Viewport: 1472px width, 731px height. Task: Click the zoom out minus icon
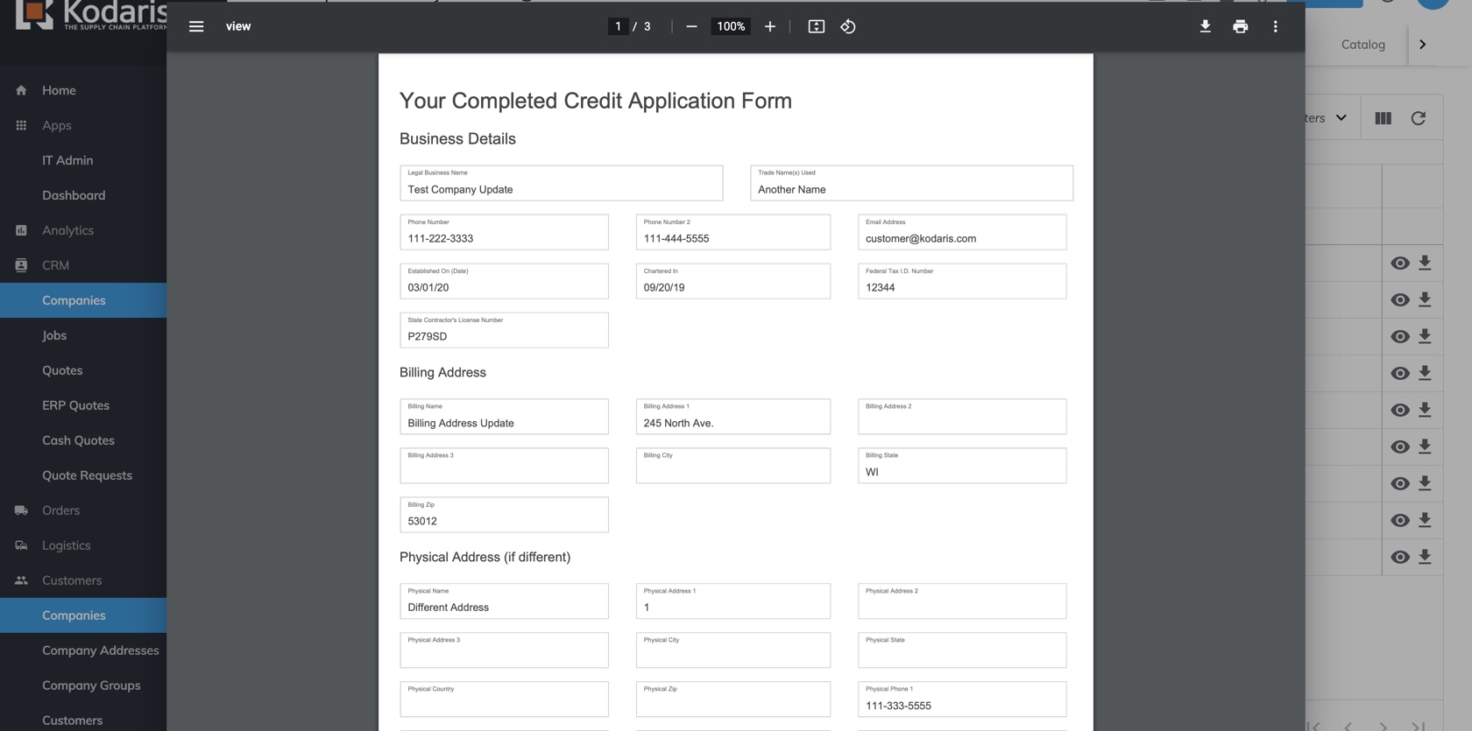691,26
